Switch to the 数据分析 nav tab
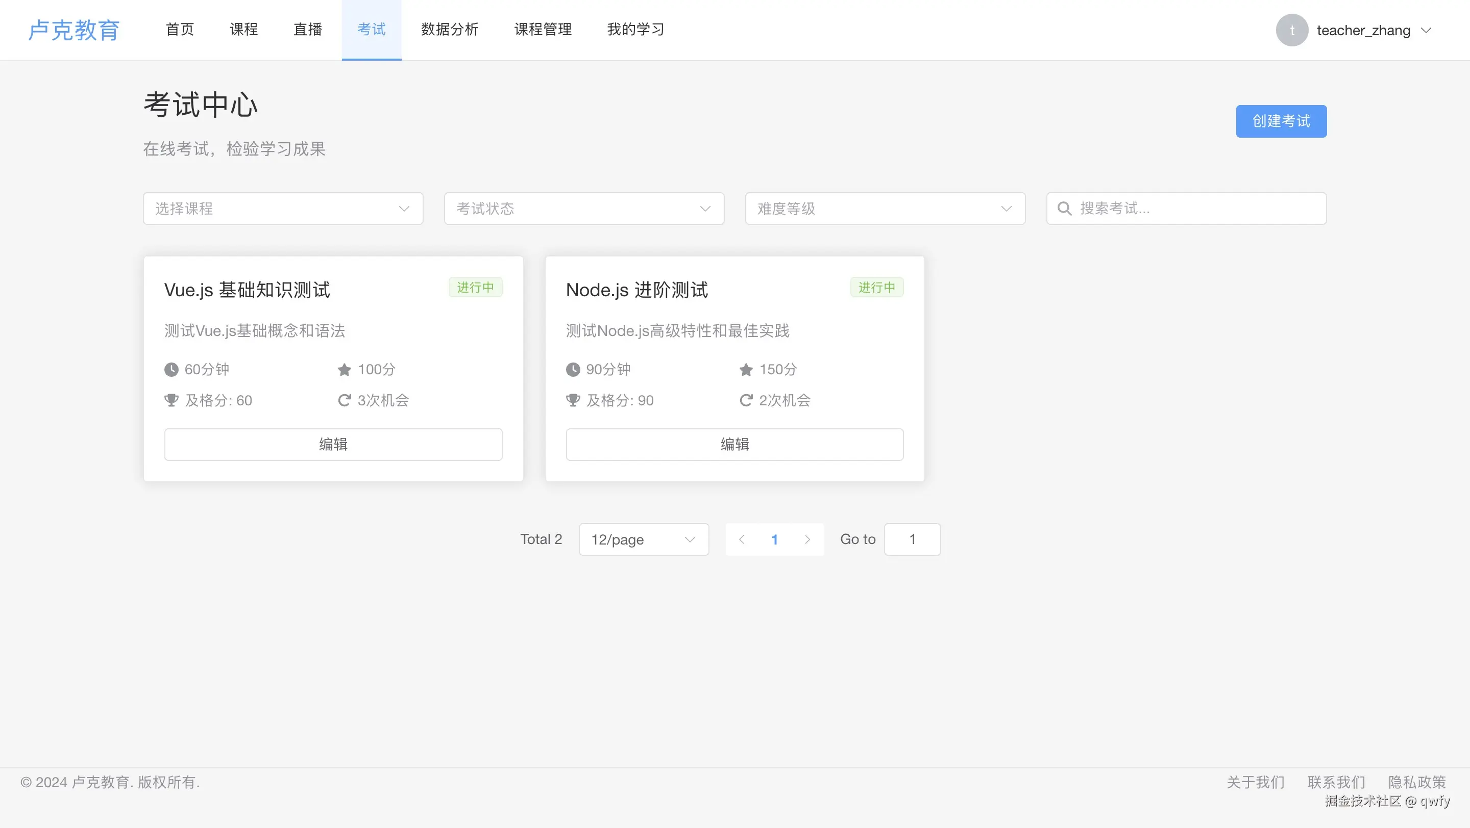 tap(450, 30)
